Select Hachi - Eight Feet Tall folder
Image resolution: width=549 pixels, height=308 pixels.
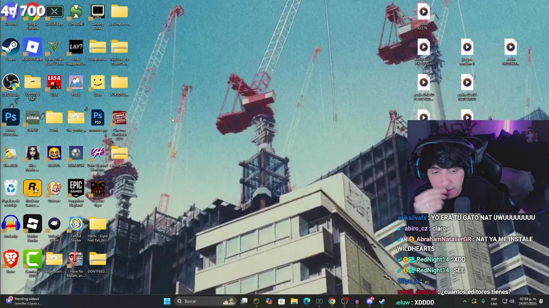tap(98, 229)
